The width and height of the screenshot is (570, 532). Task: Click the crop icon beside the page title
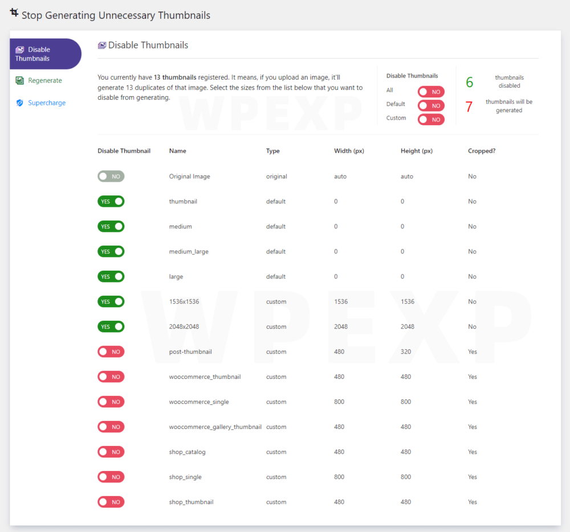coord(14,13)
